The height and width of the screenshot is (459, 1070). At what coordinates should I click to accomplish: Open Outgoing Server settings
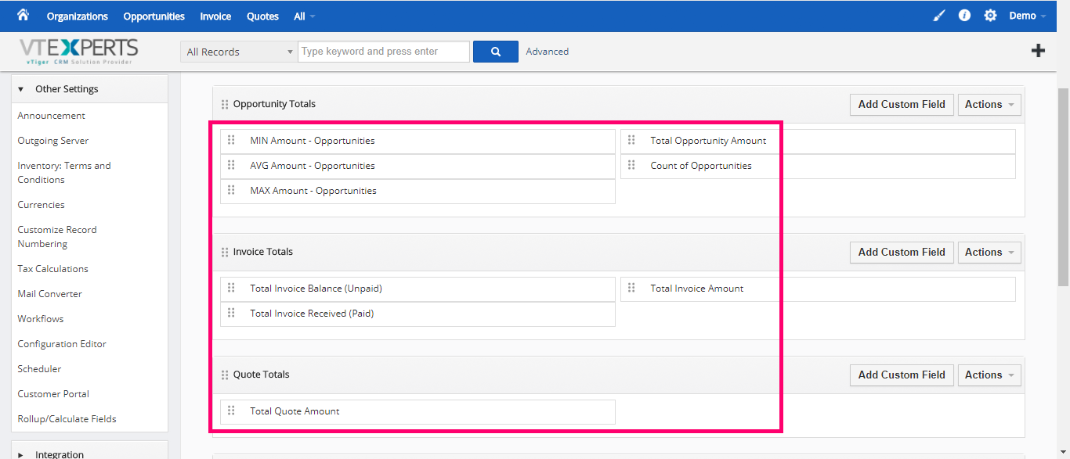(53, 141)
